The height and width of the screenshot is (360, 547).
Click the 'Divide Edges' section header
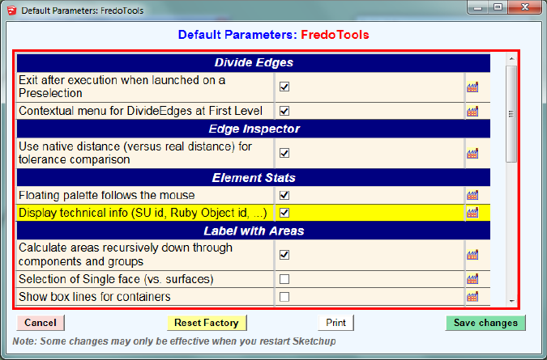(254, 62)
